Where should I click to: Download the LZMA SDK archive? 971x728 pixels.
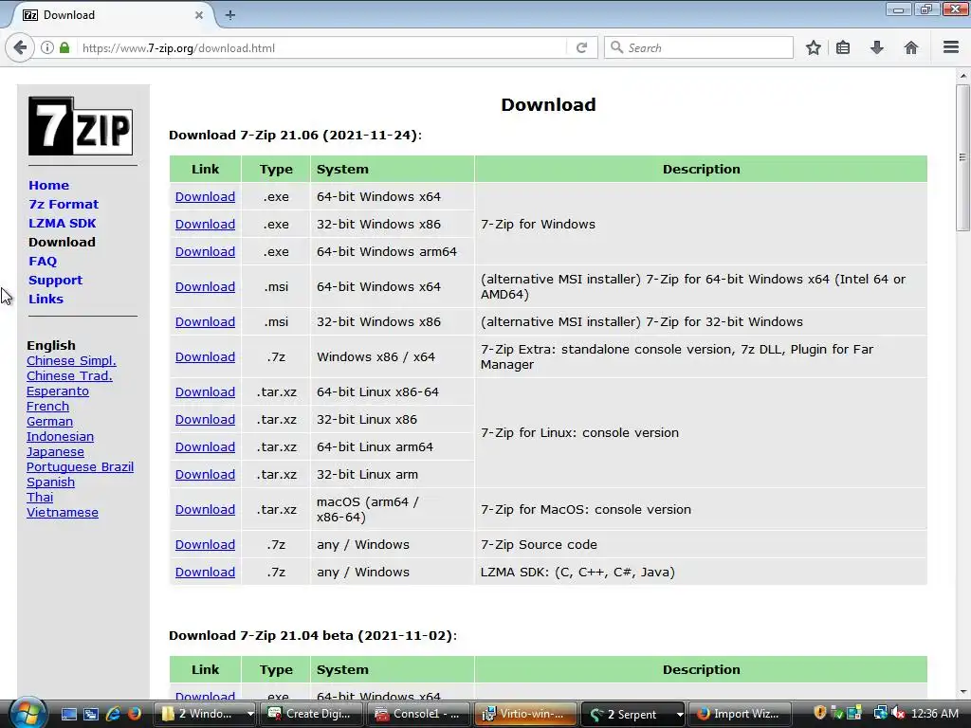(x=205, y=572)
